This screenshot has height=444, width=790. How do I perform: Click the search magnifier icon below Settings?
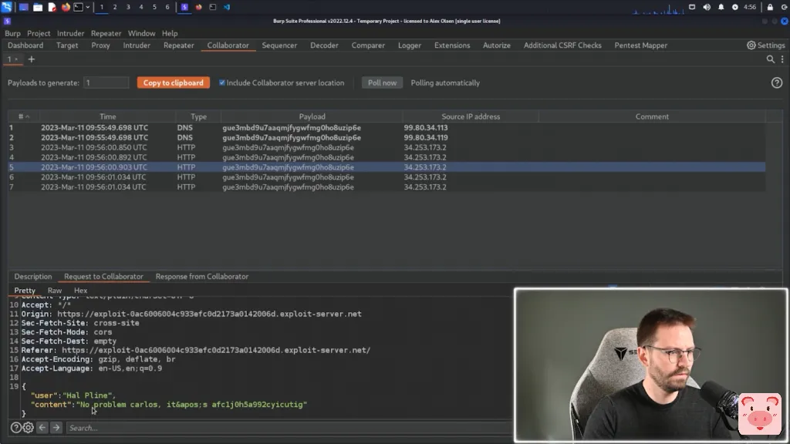coord(770,59)
